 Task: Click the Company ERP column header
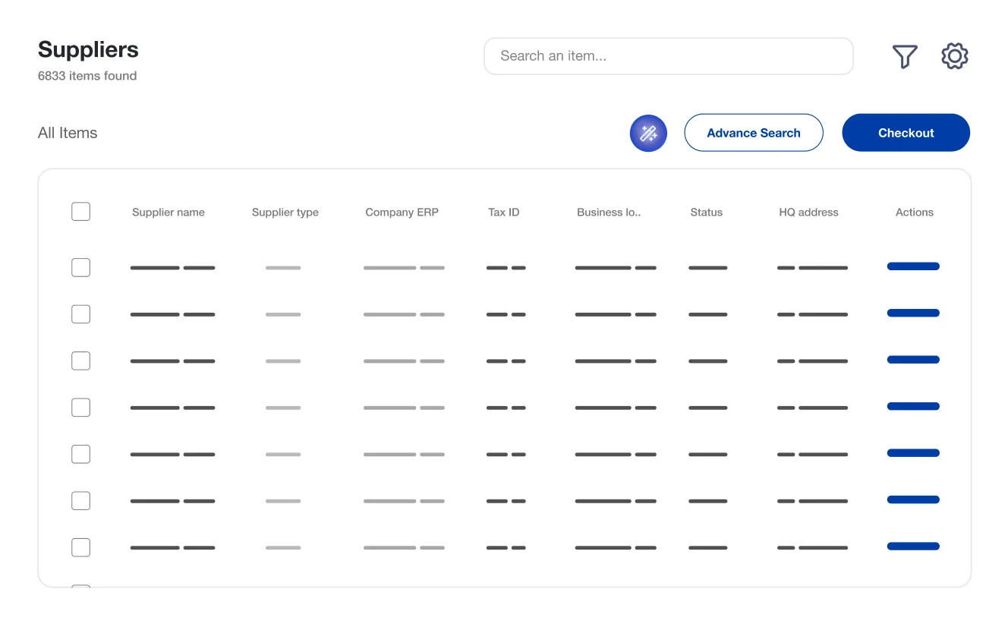[x=402, y=213]
